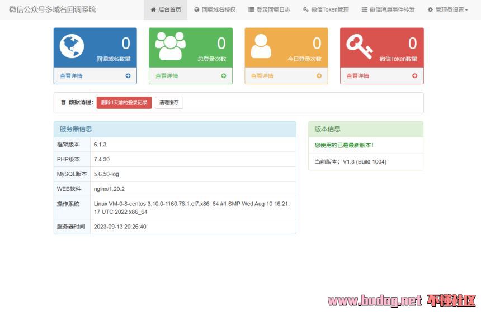Click the globe icon in the blue card
Screen dimensions: 481x312
pyautogui.click(x=72, y=46)
